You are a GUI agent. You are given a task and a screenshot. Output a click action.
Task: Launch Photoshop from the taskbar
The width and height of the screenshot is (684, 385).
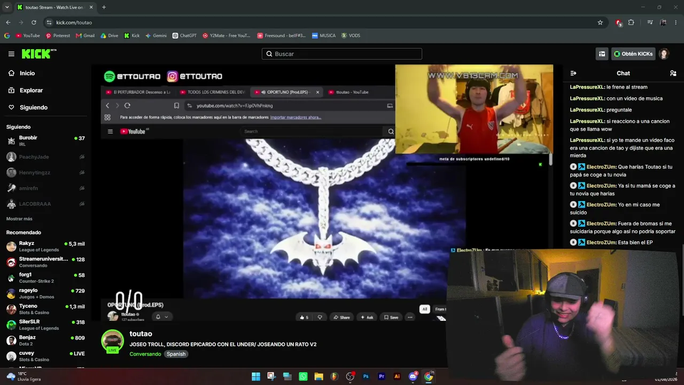366,376
